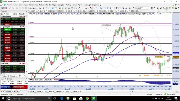Switch to the IBOV 1D chart tab

point(43,11)
